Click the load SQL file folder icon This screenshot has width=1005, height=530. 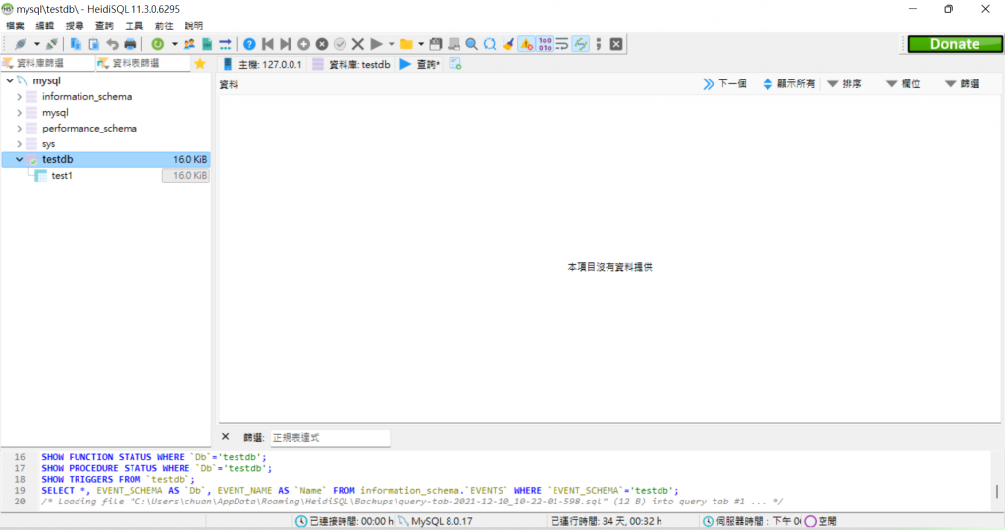coord(406,44)
